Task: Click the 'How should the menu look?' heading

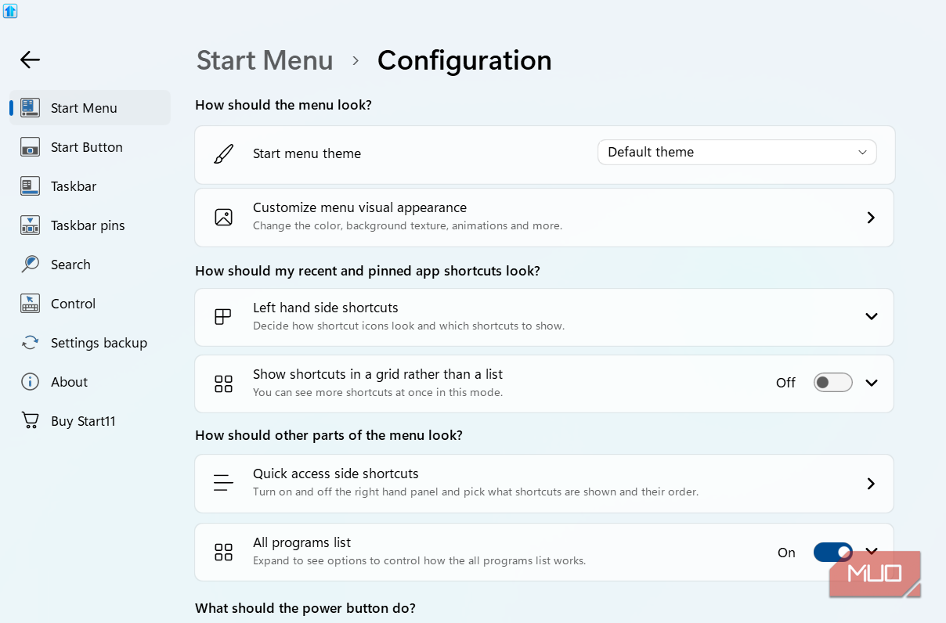Action: pos(283,105)
